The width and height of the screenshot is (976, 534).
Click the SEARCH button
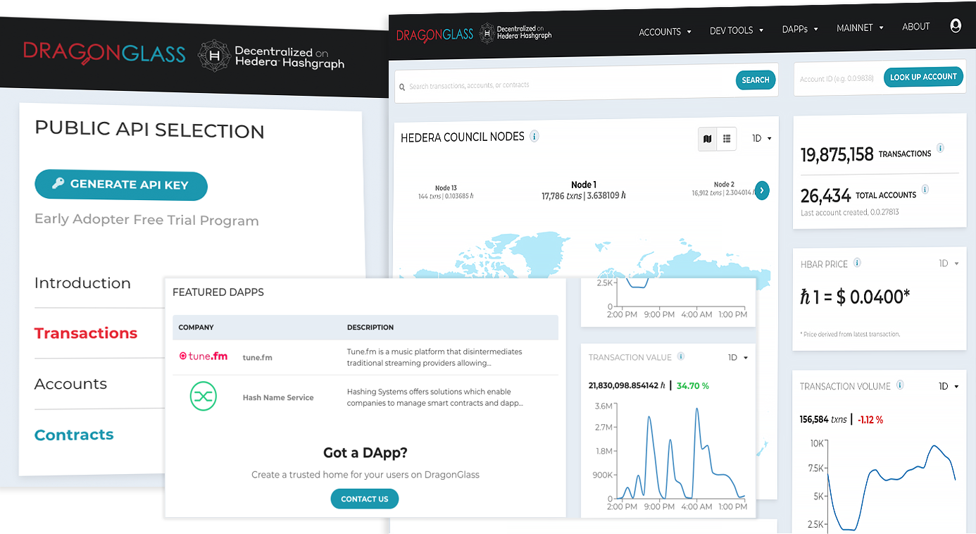tap(756, 80)
